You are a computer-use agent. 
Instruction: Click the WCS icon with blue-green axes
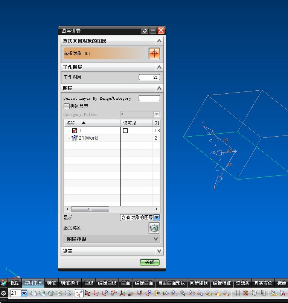tap(122, 293)
